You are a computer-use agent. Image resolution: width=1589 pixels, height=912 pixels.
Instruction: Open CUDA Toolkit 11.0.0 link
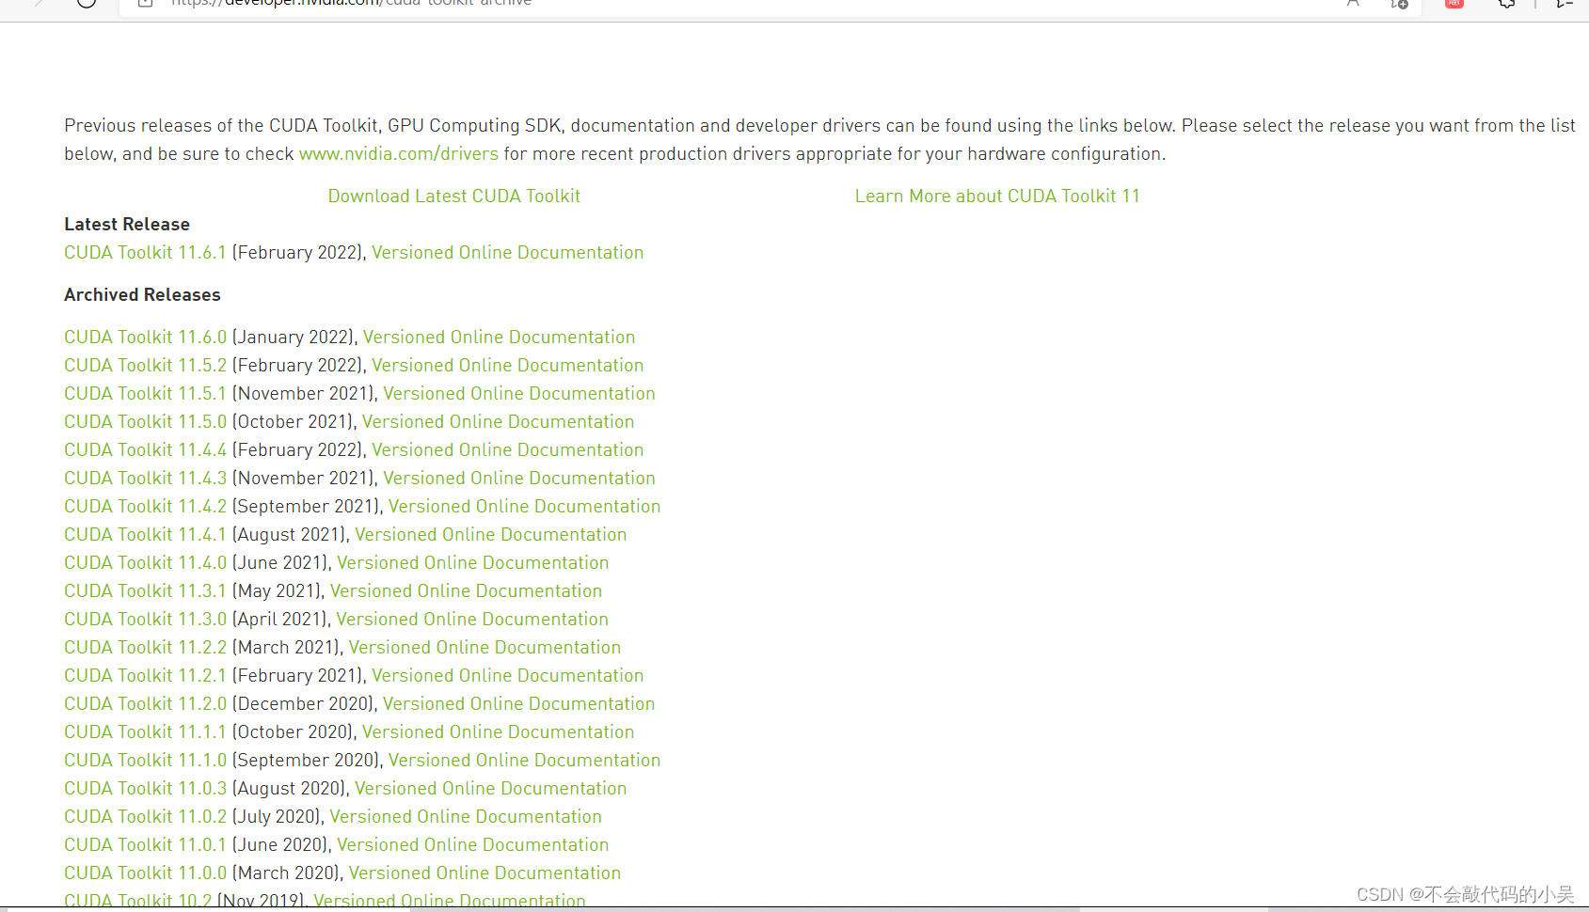[146, 873]
